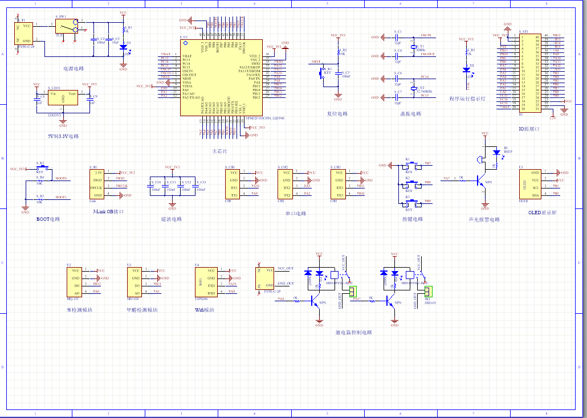Click the 'LDO3V3' part name text

coord(54,115)
